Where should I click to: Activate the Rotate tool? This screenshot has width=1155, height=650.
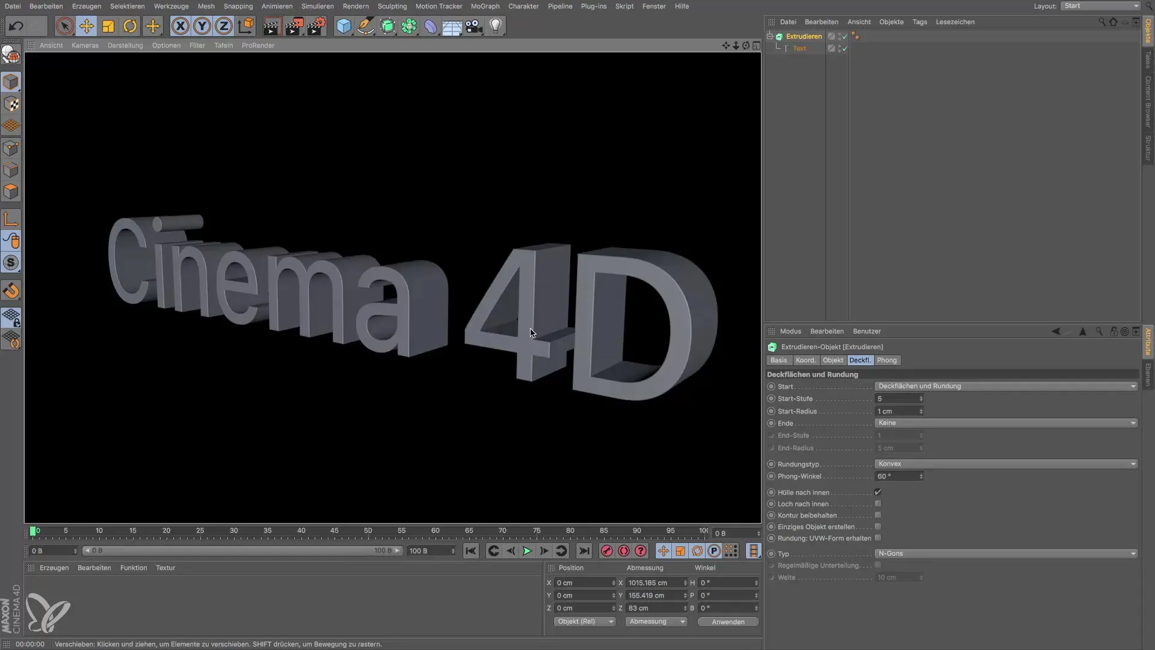(130, 26)
